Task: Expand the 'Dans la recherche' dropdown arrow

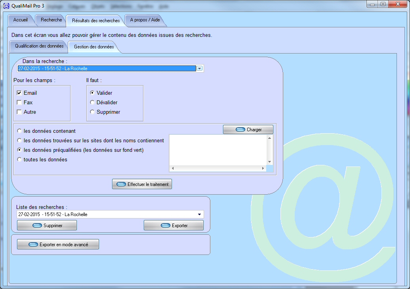Action: (x=200, y=69)
